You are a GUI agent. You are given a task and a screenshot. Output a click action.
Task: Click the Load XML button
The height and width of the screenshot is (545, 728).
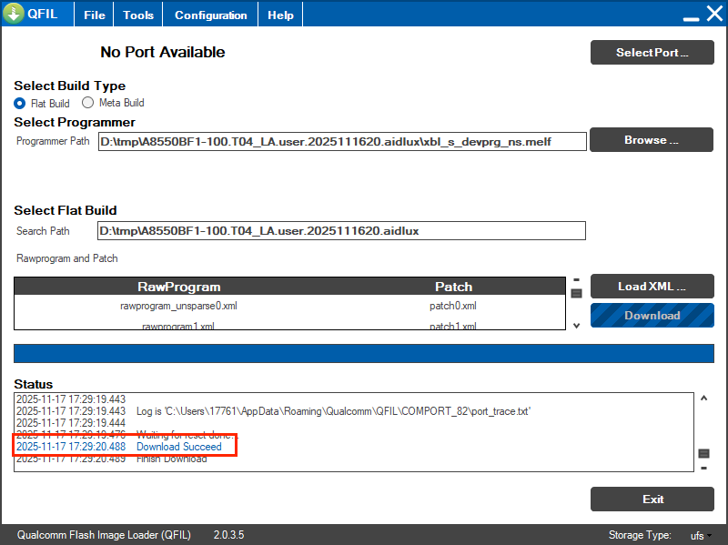(x=652, y=287)
